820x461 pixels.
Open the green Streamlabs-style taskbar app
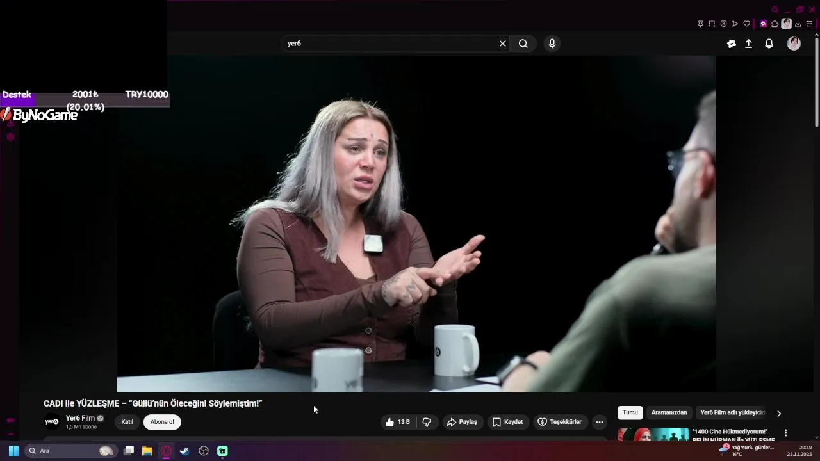[x=222, y=451]
